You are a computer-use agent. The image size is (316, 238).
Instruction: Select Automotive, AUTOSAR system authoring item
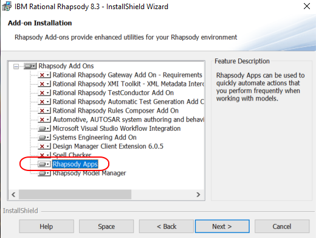[x=128, y=119]
